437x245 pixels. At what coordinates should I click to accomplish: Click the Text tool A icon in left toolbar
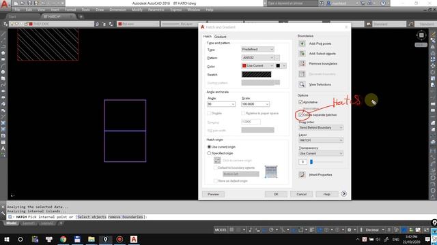(3, 148)
